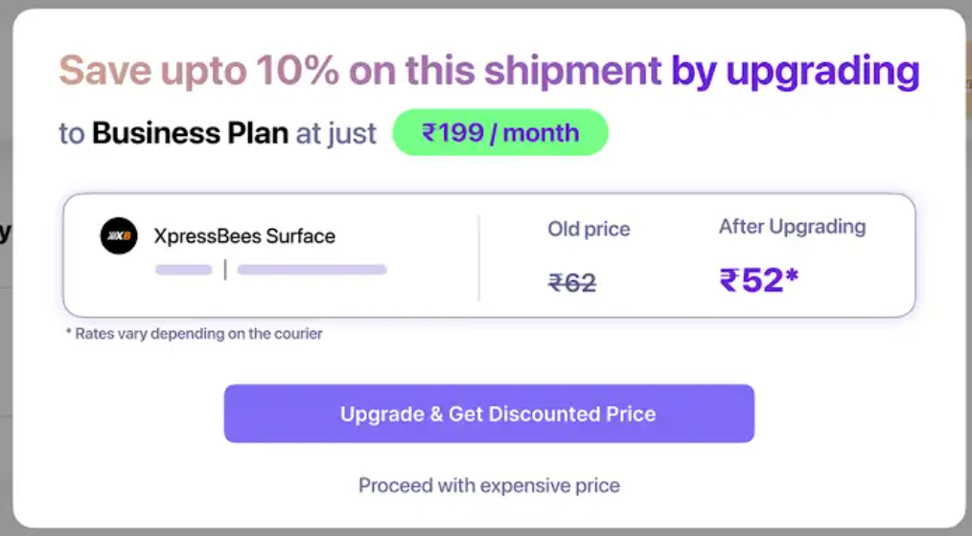Click the word 'to' before Business Plan
The height and width of the screenshot is (536, 972).
pos(72,133)
